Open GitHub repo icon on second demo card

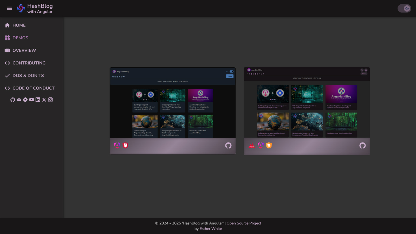tap(362, 146)
